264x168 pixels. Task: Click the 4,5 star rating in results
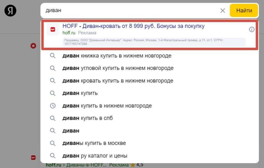click(x=137, y=165)
